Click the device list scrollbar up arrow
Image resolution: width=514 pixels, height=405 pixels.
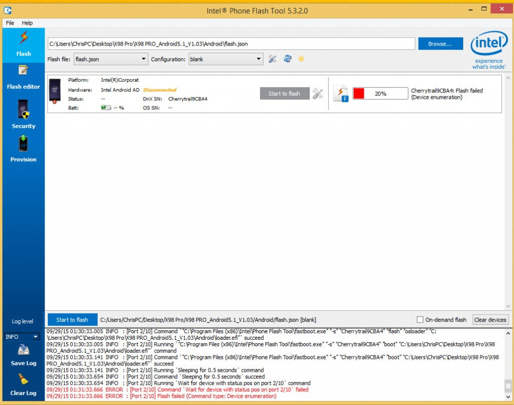pyautogui.click(x=508, y=78)
